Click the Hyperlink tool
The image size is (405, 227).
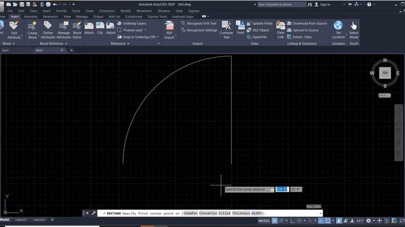(256, 37)
